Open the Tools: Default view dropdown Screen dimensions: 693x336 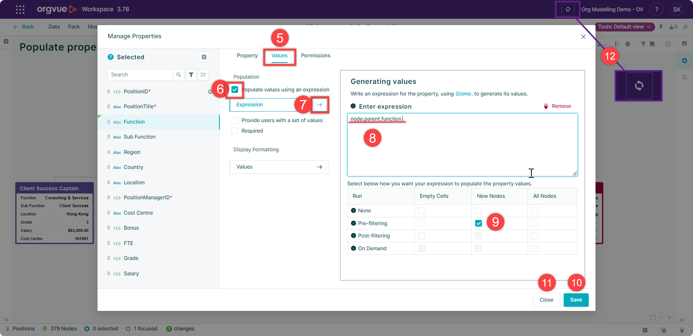(x=624, y=27)
